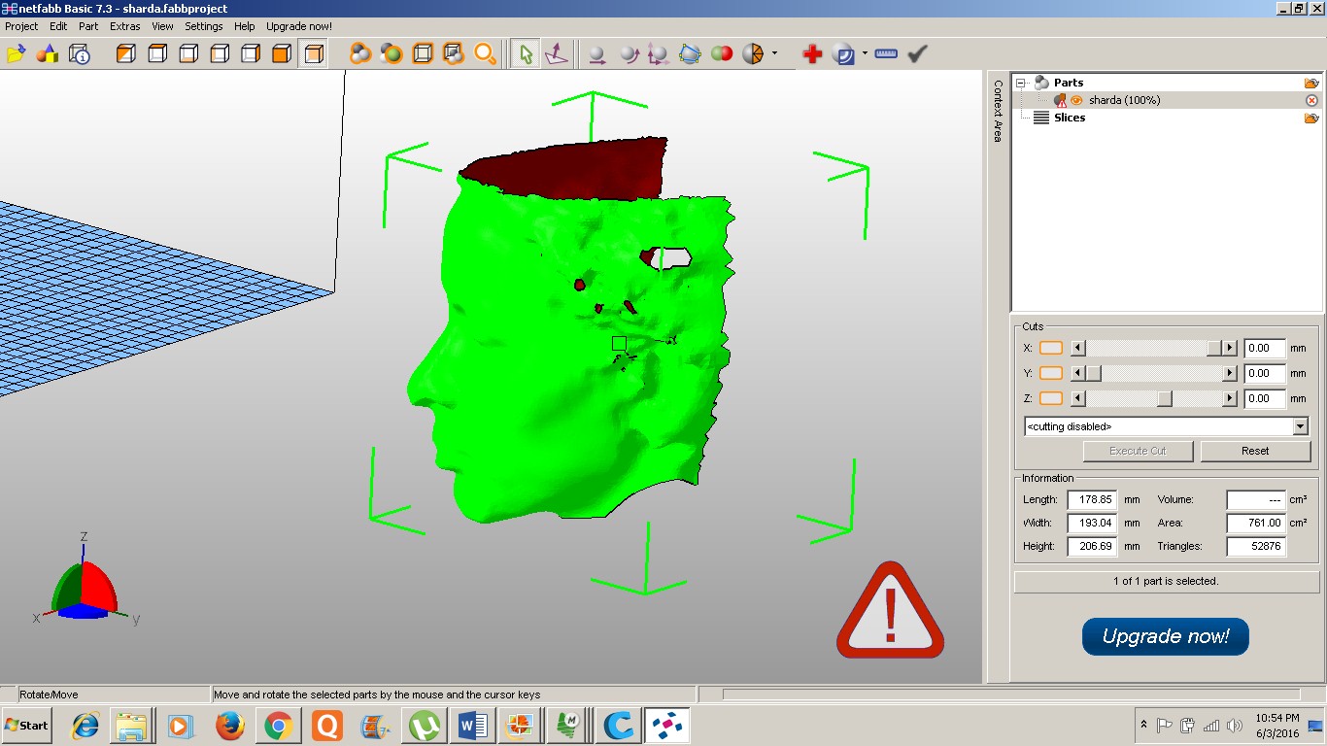Remove sharda part with red X icon
The height and width of the screenshot is (746, 1327).
1311,100
